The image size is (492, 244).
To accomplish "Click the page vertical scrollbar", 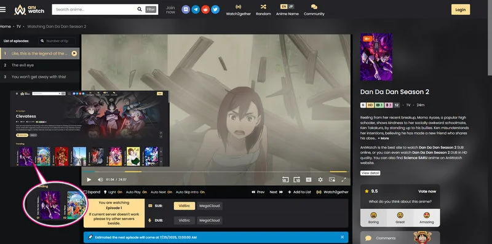I will click(x=490, y=37).
